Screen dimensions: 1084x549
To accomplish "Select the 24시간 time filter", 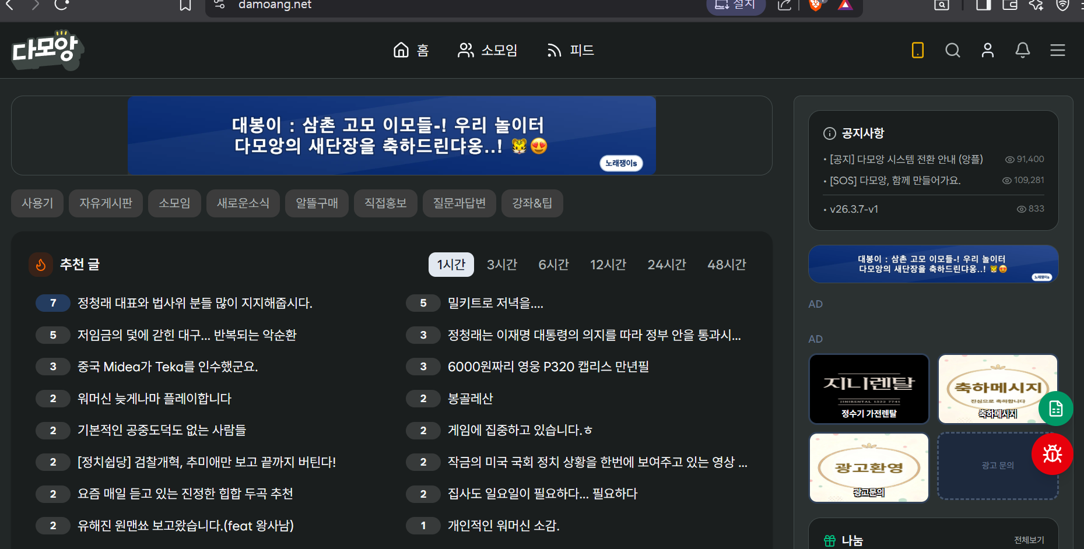I will point(667,265).
